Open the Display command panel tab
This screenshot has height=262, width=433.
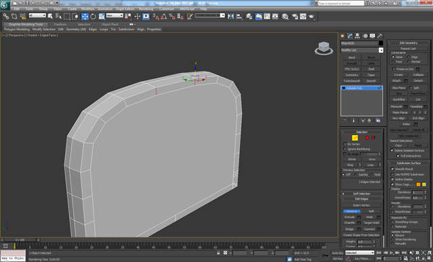(373, 36)
